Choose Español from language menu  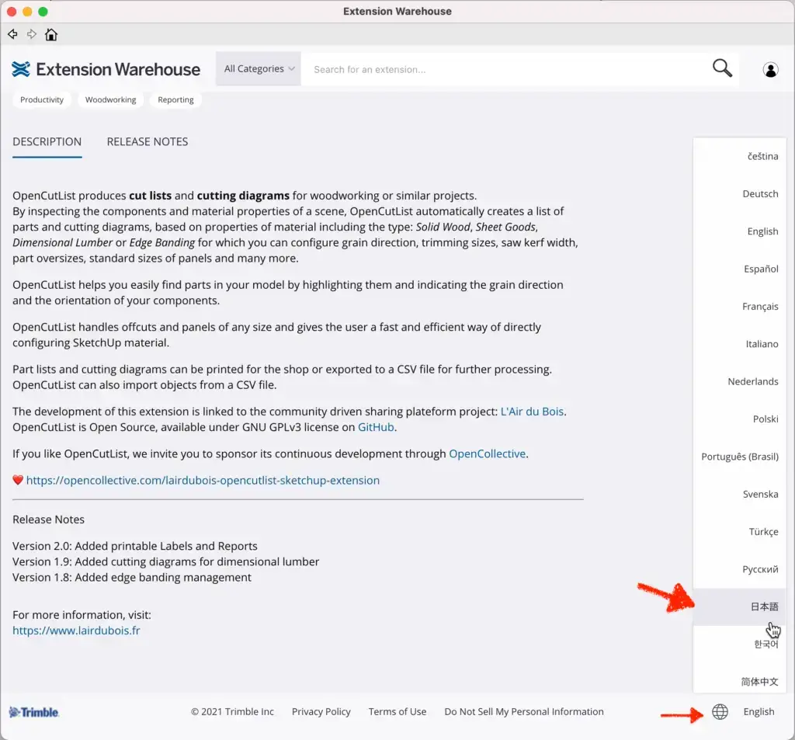pos(740,269)
